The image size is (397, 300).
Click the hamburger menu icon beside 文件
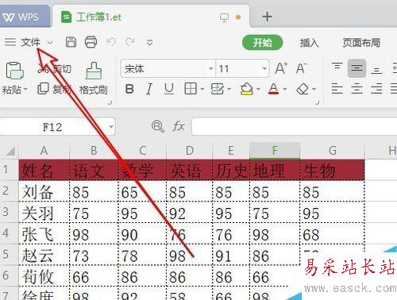coord(10,42)
